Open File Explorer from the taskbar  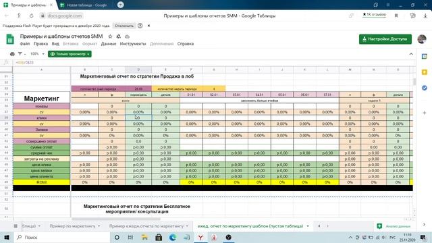point(144,237)
